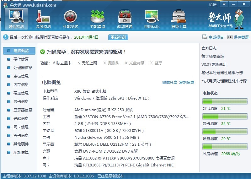Click the 蓝牙 feature item

tap(156, 63)
